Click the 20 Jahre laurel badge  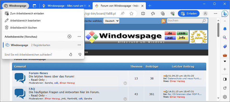[198, 37]
